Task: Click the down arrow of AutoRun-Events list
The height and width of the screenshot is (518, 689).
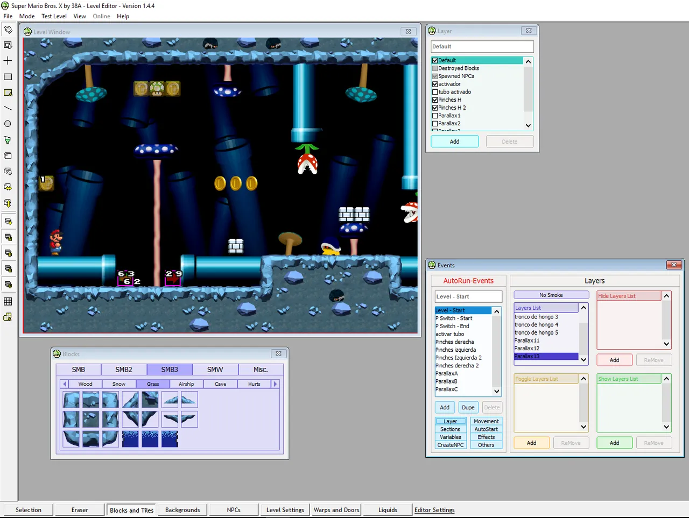Action: tap(497, 391)
